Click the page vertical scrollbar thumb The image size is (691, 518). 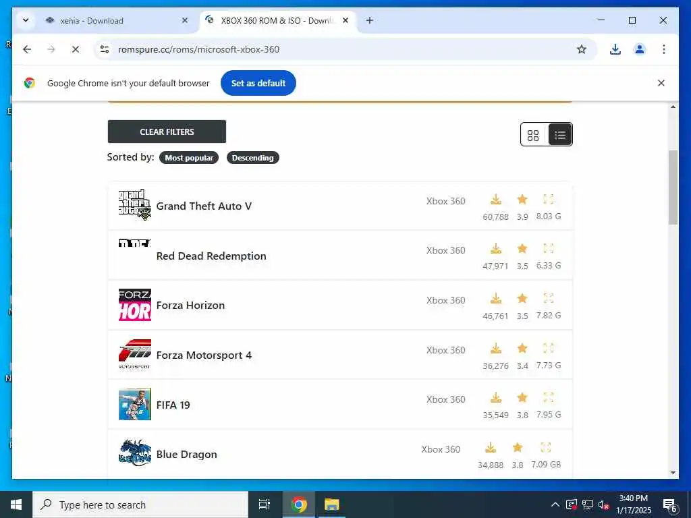click(x=673, y=188)
